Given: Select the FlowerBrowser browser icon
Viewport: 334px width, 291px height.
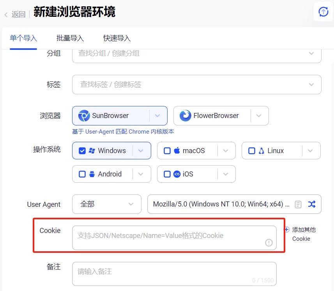Looking at the screenshot, I should 185,116.
